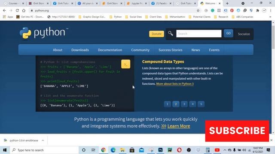This screenshot has height=154, width=275.
Task: Open the http://127.0.0.1:8000/ bookmark
Action: click(x=61, y=17)
